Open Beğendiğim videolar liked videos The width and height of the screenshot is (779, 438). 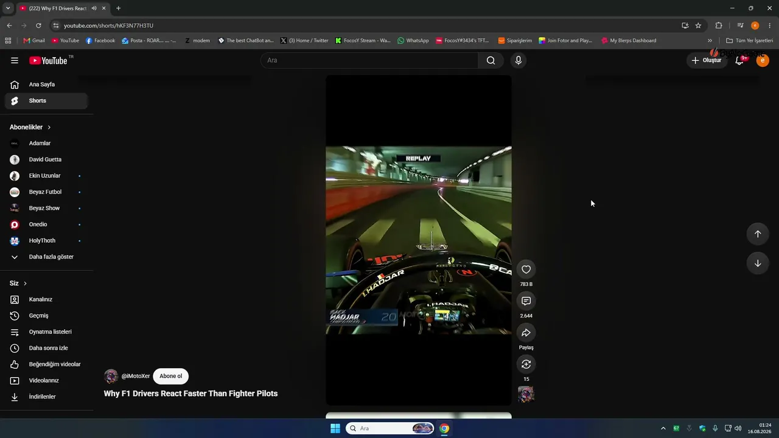[x=46, y=364]
